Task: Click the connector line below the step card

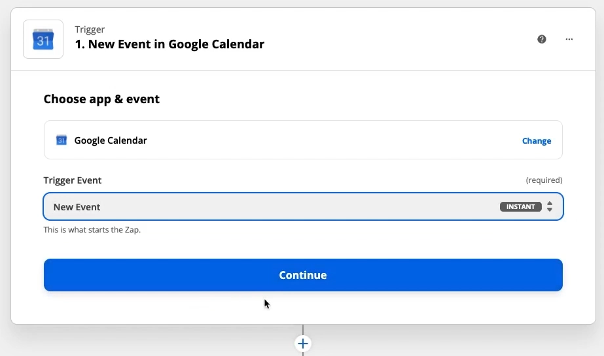Action: 303,329
